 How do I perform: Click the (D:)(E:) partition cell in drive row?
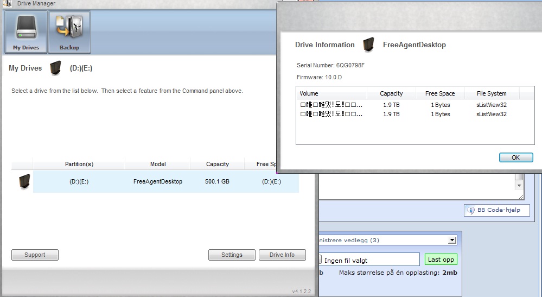click(79, 181)
